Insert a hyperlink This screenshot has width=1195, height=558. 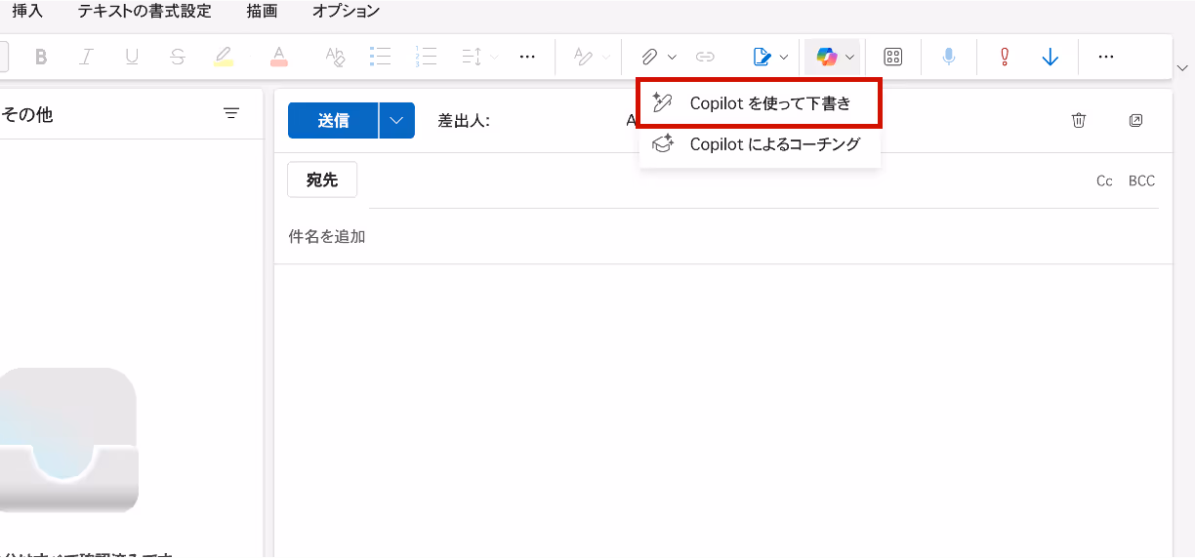[705, 58]
